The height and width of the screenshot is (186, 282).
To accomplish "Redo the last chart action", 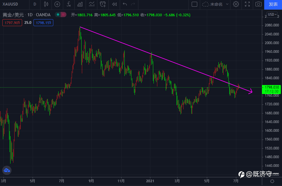I will [133, 4].
